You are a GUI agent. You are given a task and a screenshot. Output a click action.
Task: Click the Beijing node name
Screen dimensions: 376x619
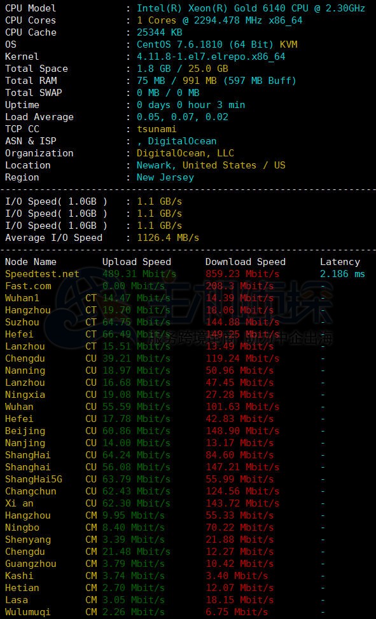click(25, 431)
